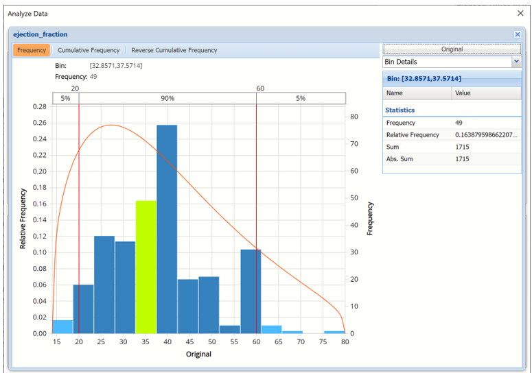
Task: Click the Original button
Action: tap(452, 49)
